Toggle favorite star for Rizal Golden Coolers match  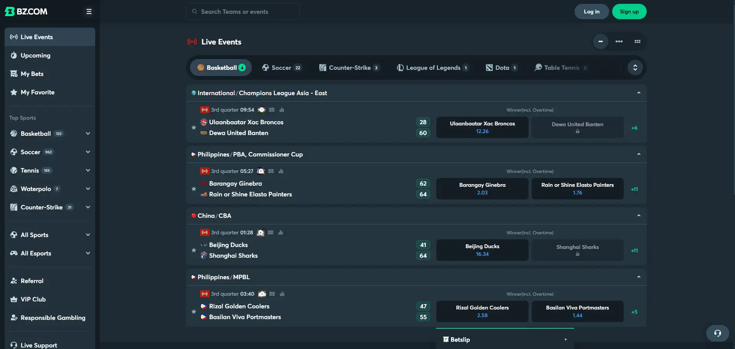coord(194,311)
